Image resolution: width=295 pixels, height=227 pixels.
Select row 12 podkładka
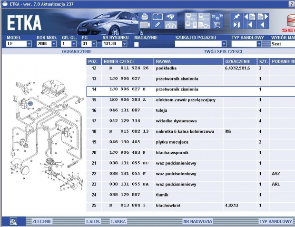[x=191, y=70]
